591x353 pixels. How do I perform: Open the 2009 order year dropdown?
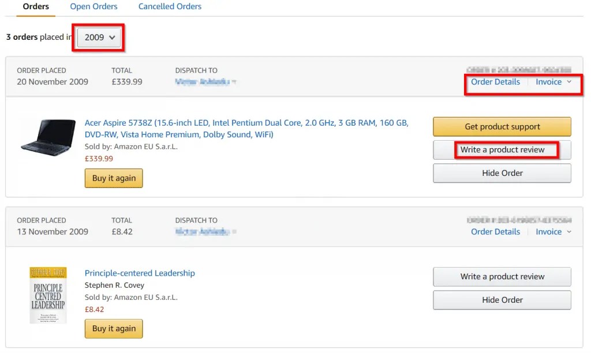(x=98, y=36)
